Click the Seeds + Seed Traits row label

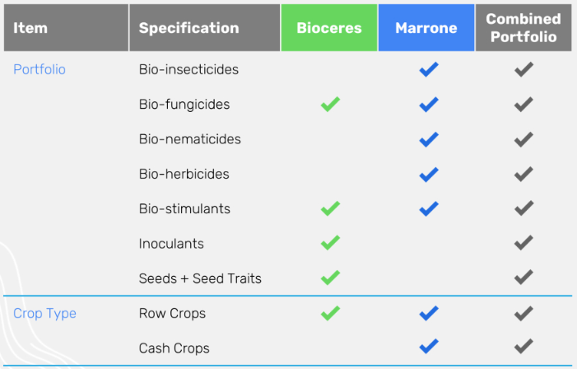200,278
